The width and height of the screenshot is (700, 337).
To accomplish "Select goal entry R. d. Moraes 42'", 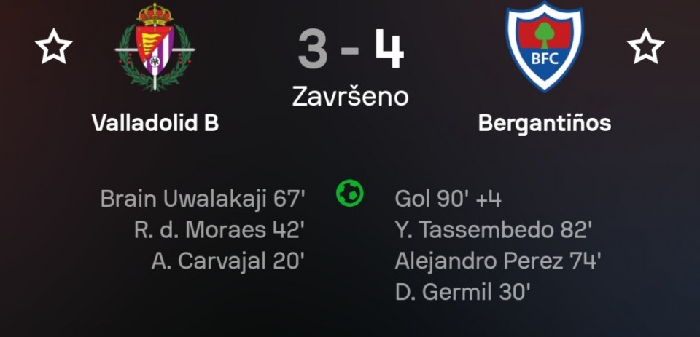I will 219,230.
